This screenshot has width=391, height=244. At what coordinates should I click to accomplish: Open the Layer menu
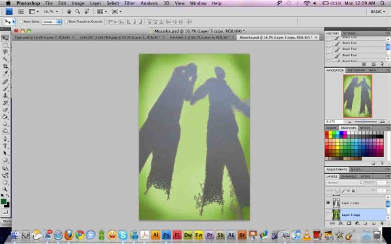[x=96, y=3]
